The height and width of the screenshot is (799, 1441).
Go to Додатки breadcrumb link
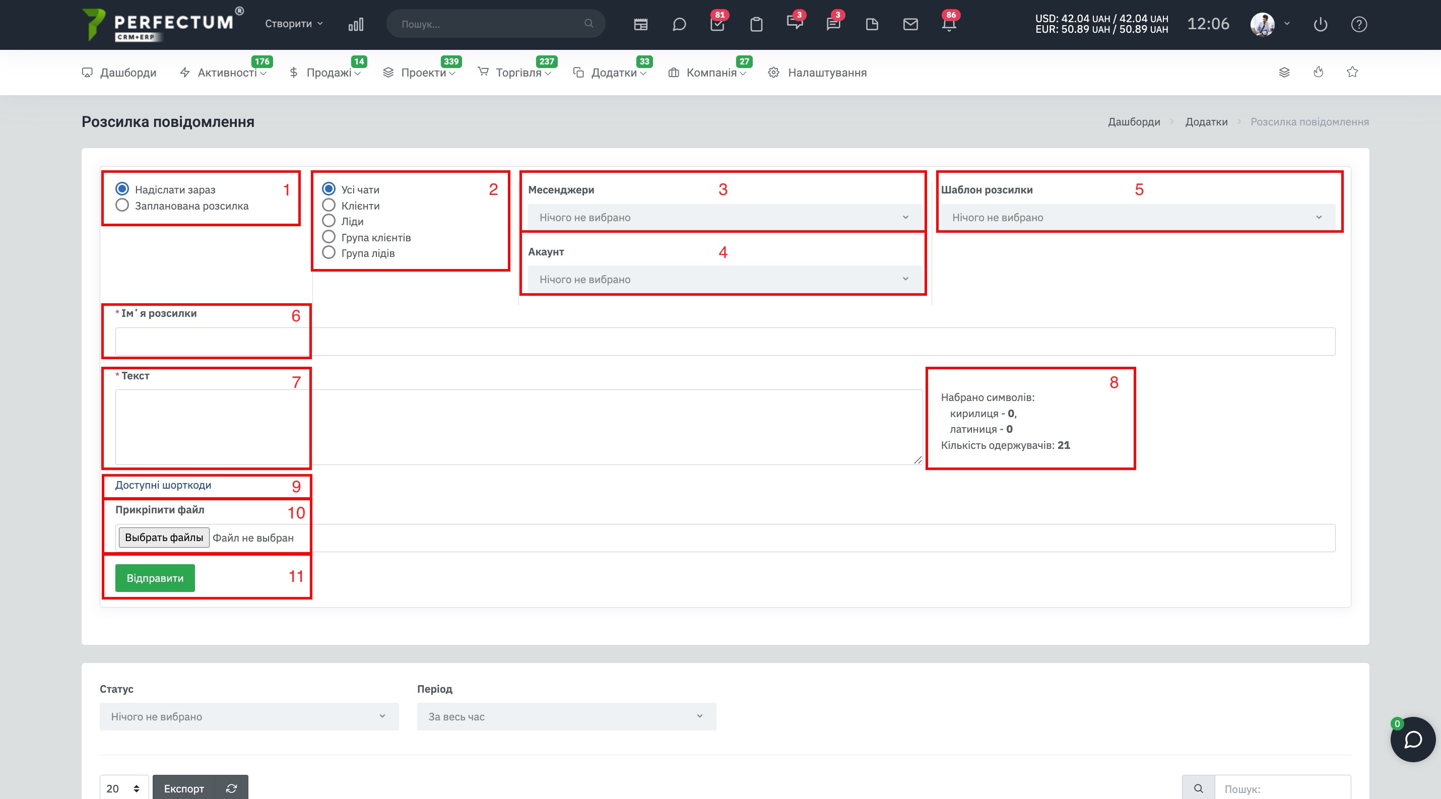coord(1206,121)
